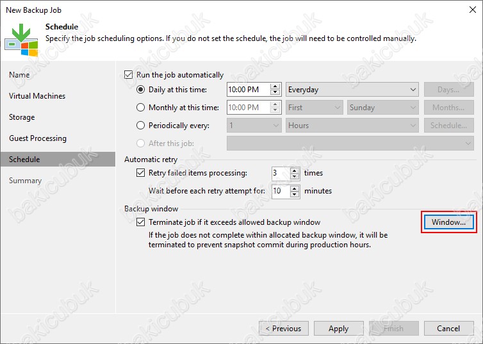
Task: Click the 'New Backup Job' title text
Action: [33, 10]
